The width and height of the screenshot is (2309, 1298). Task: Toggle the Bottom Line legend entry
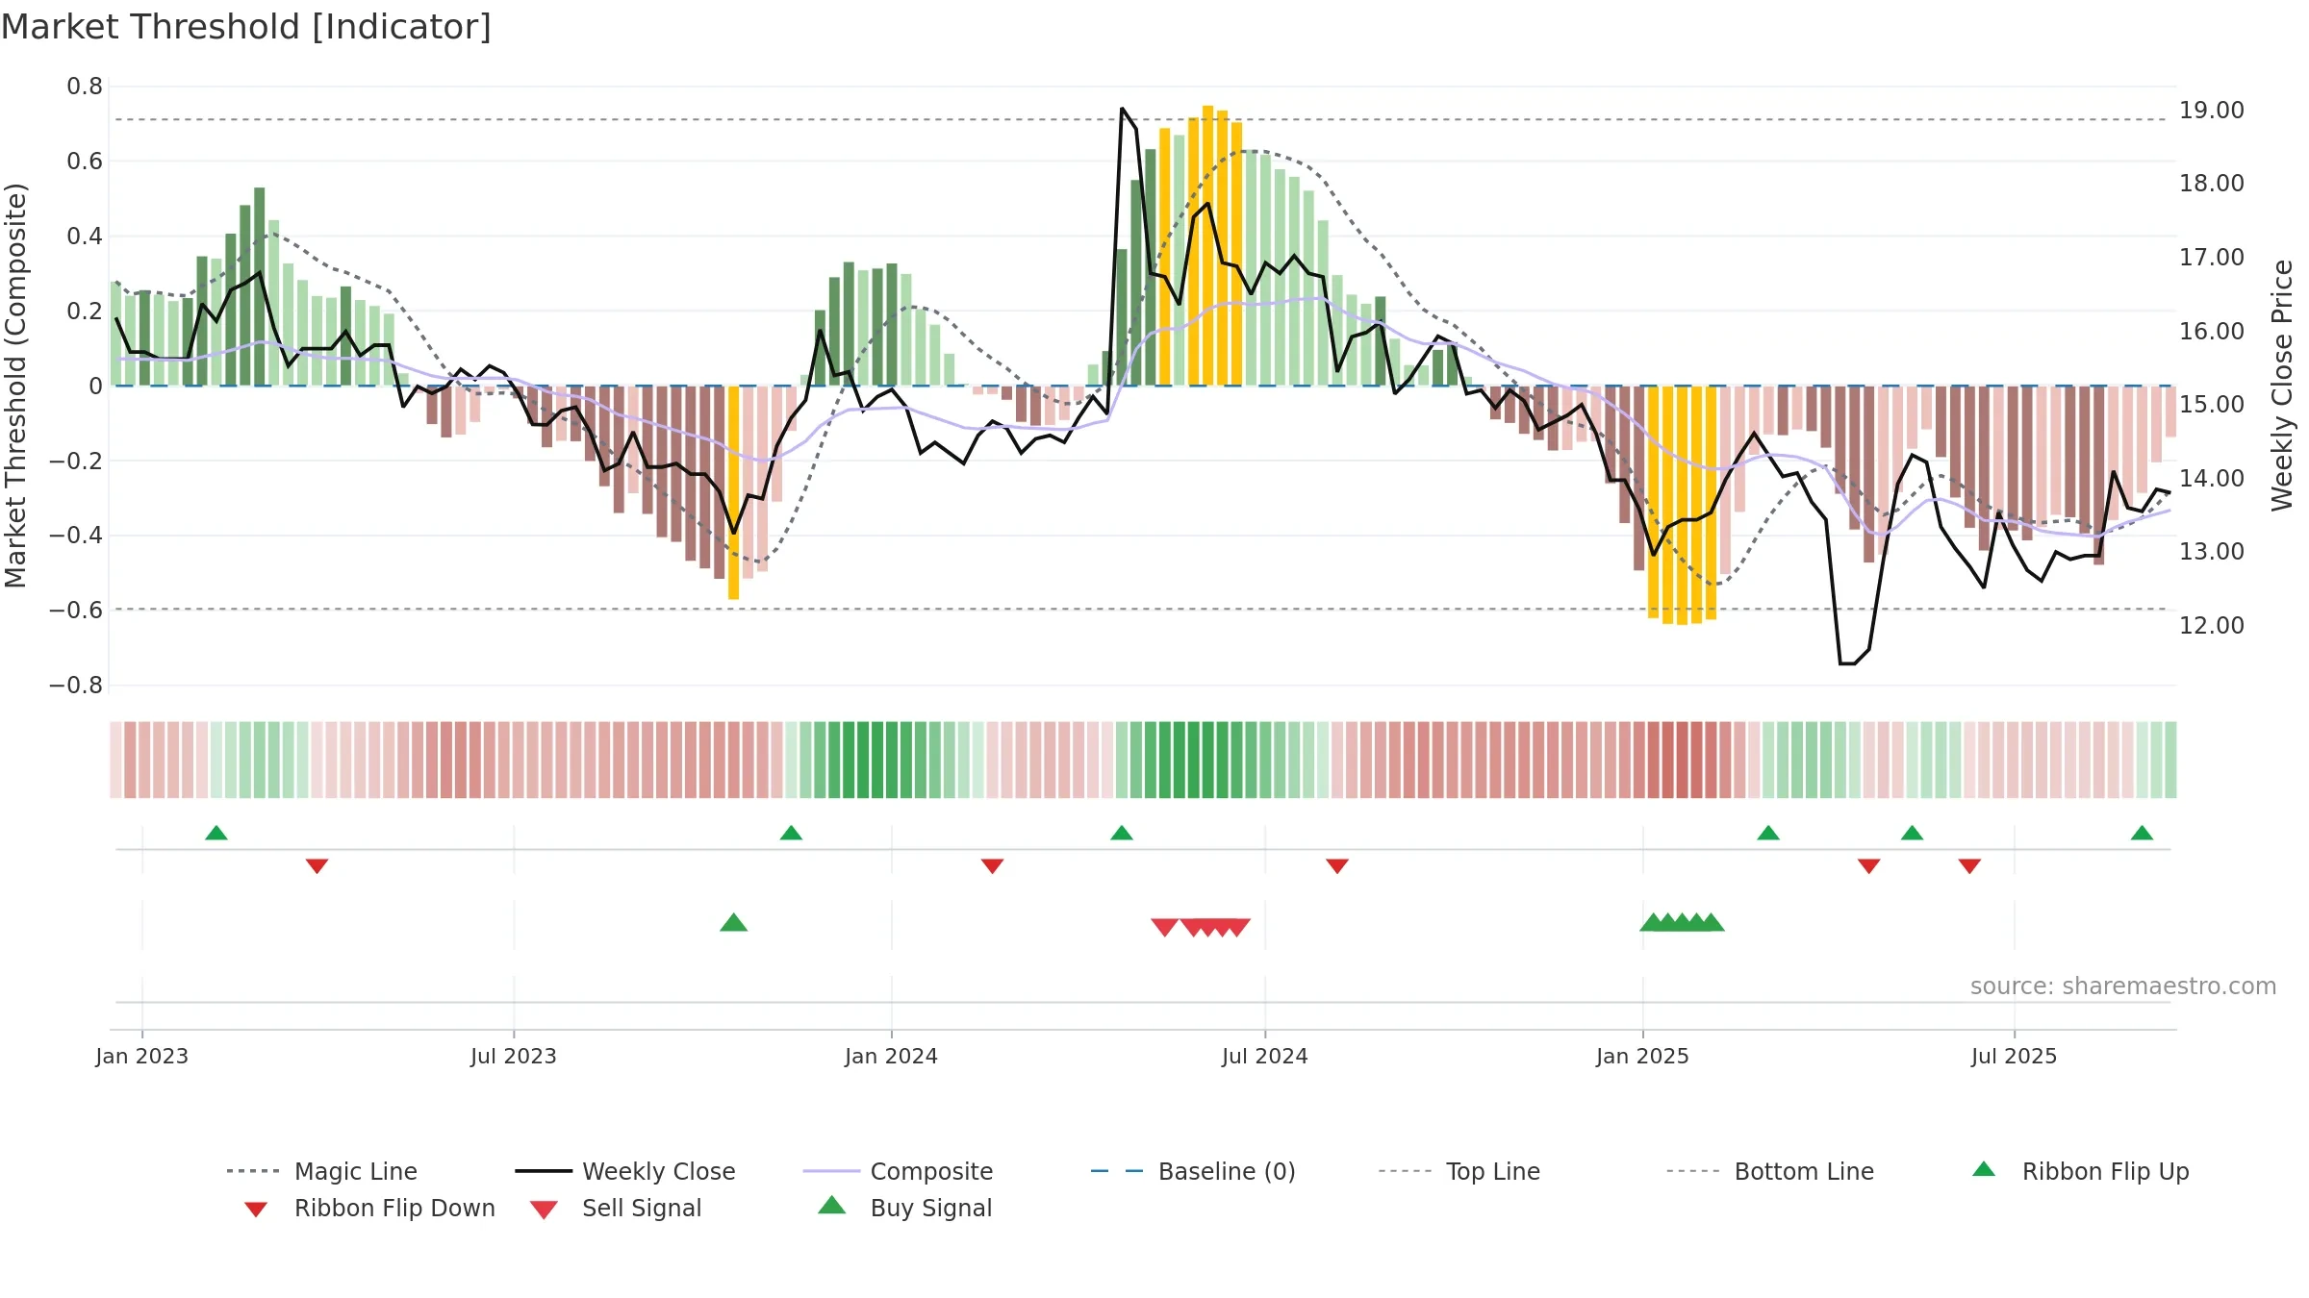pos(1770,1171)
